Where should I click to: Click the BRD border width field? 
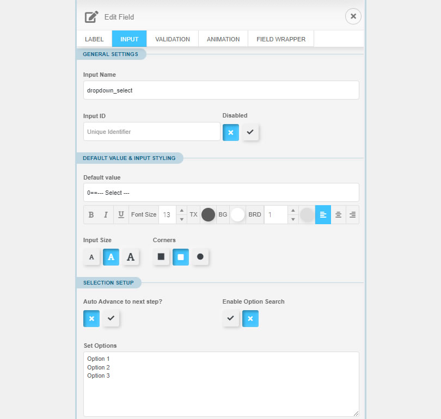pos(275,215)
